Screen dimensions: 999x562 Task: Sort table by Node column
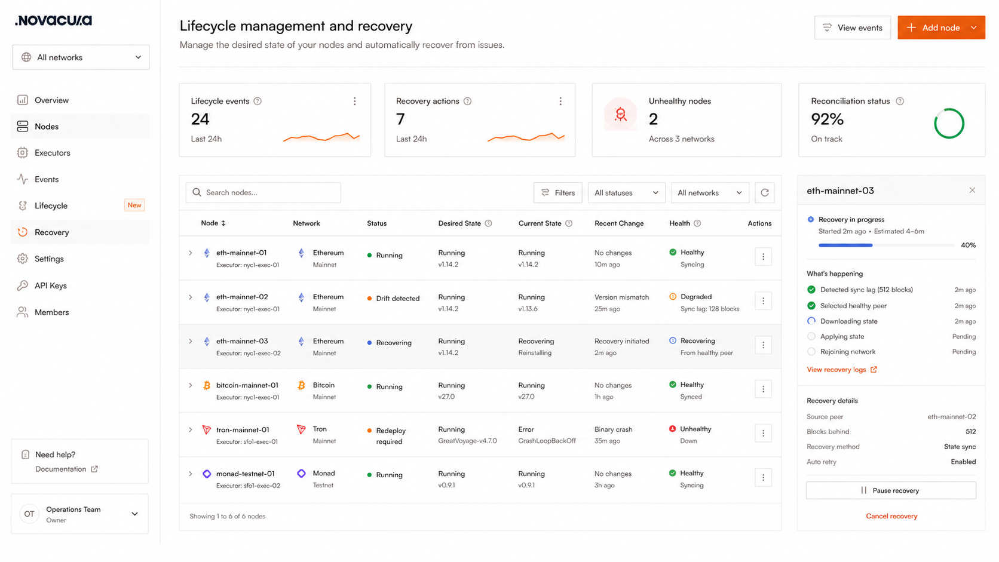point(213,223)
